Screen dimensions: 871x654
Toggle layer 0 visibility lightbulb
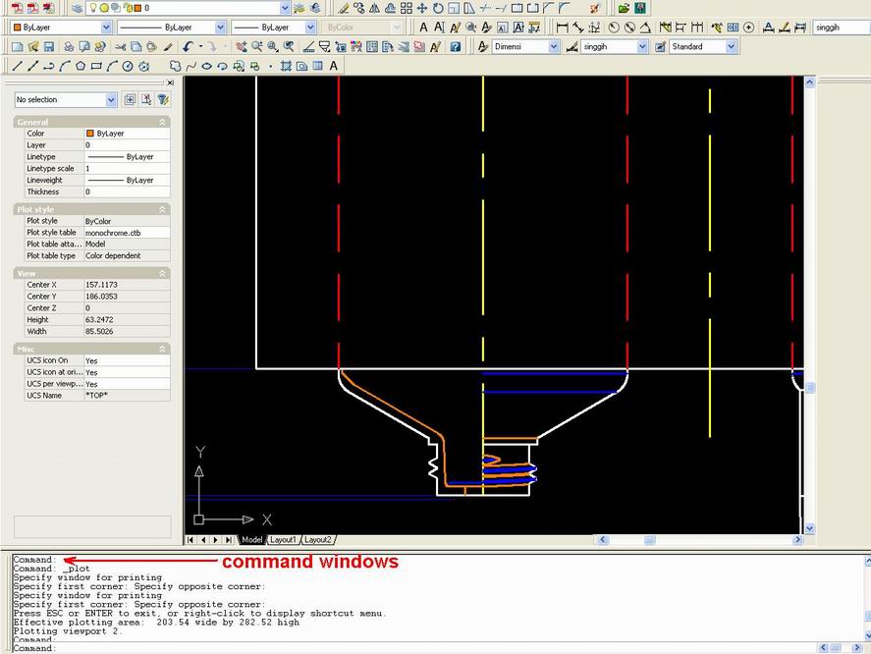93,8
